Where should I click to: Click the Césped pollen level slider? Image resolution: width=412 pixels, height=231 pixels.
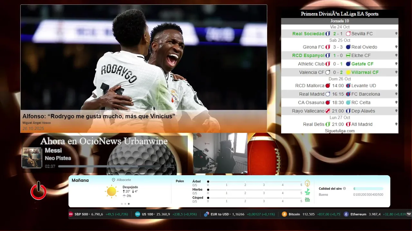(255, 198)
